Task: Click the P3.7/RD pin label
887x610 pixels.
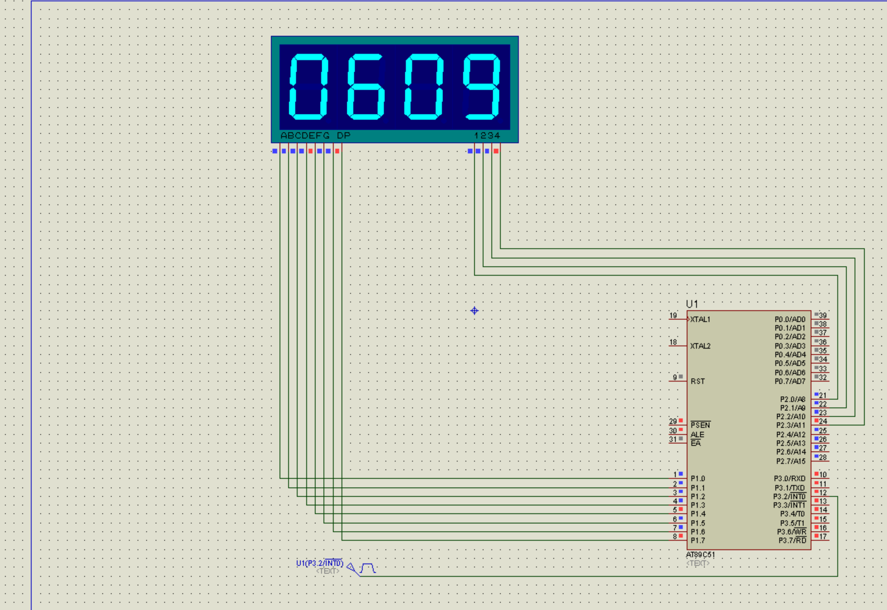Action: tap(792, 540)
